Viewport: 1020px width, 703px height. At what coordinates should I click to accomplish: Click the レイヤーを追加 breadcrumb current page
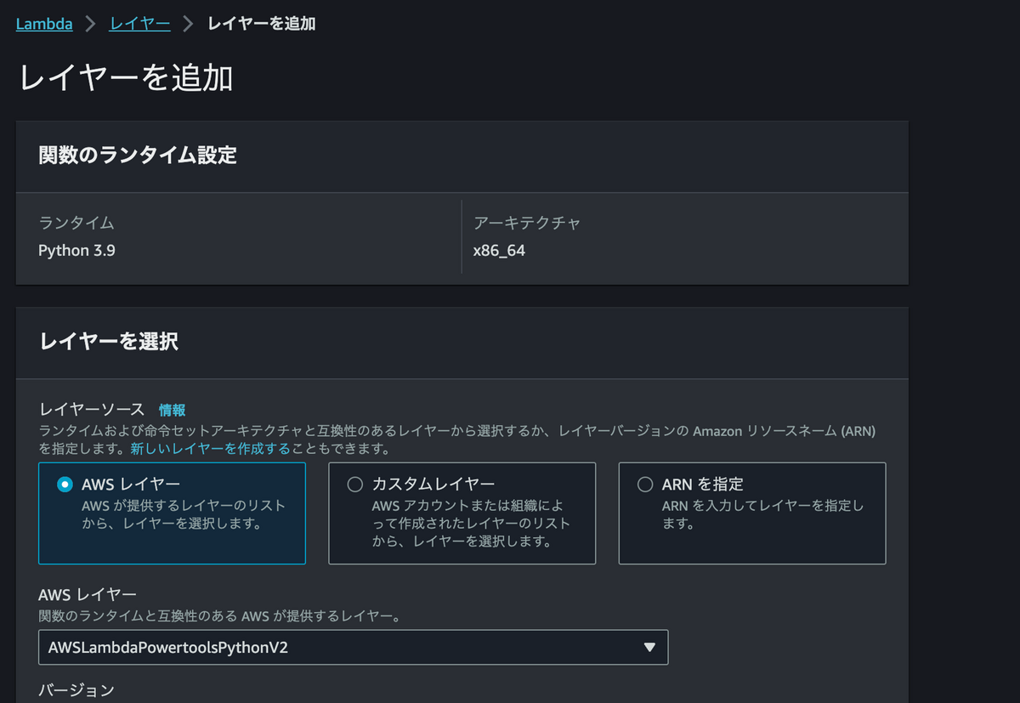[262, 24]
